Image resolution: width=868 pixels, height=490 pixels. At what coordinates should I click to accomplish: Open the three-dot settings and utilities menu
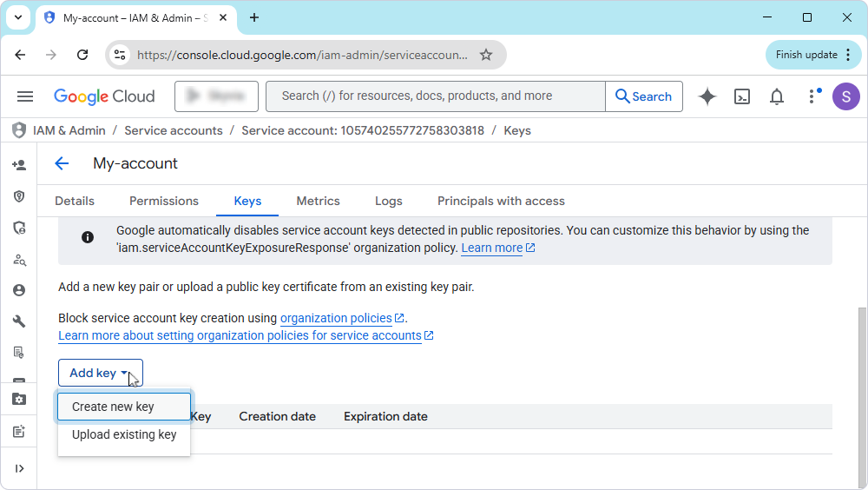coord(812,96)
